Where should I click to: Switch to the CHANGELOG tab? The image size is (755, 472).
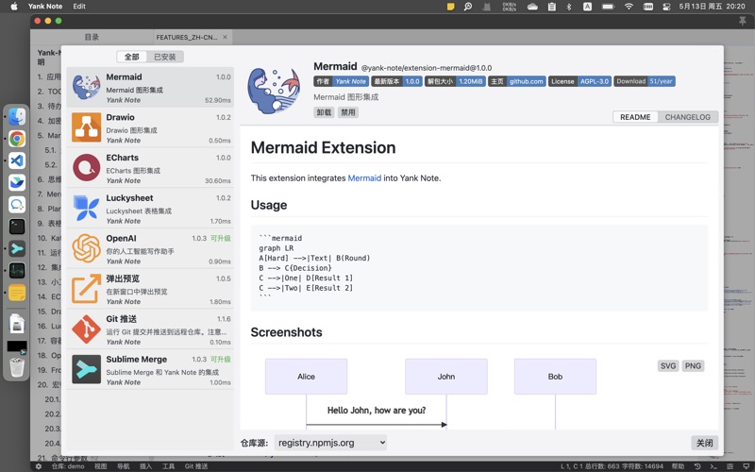[687, 117]
